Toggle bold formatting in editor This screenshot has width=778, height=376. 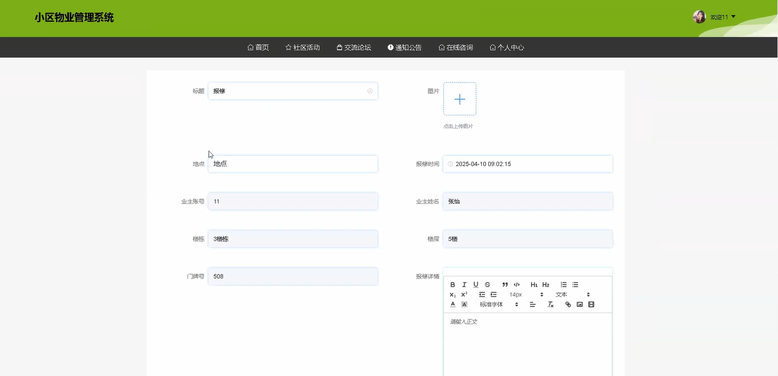pos(453,284)
